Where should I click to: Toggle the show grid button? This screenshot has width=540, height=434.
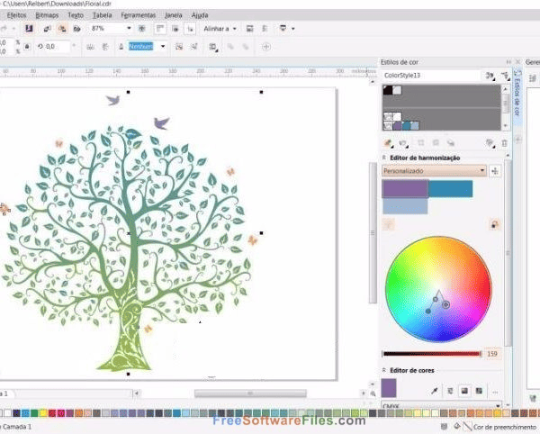[x=175, y=29]
